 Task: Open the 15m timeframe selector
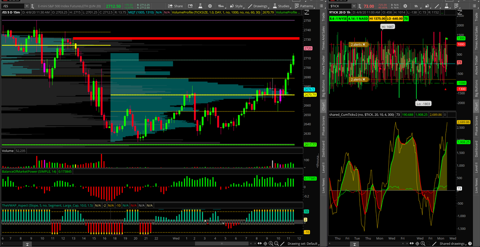coord(222,6)
